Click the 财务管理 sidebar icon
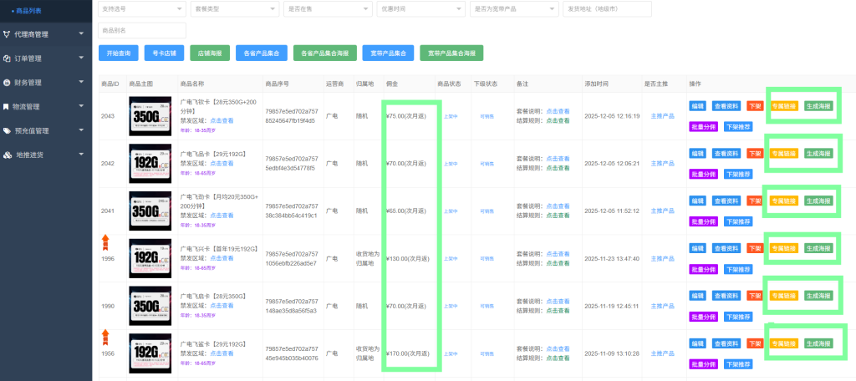The width and height of the screenshot is (856, 381). tap(8, 83)
